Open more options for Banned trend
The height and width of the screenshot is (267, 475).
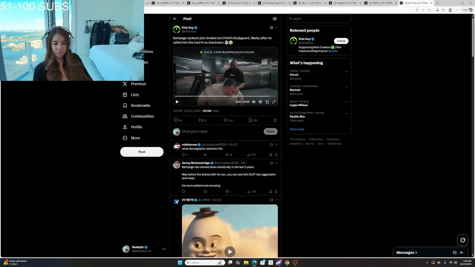coord(347,87)
